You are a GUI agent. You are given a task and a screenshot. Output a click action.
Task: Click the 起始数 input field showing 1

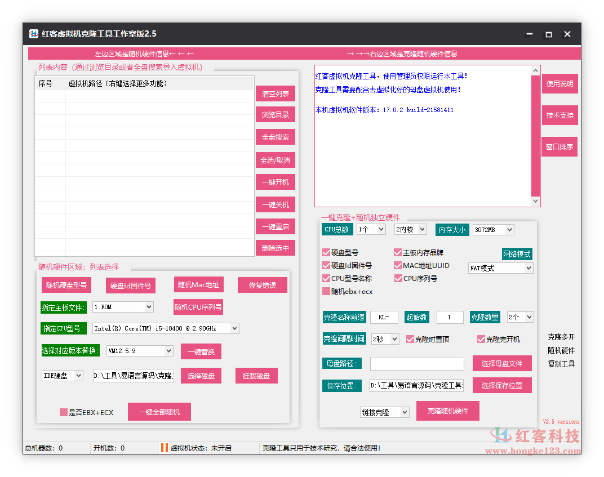(450, 318)
